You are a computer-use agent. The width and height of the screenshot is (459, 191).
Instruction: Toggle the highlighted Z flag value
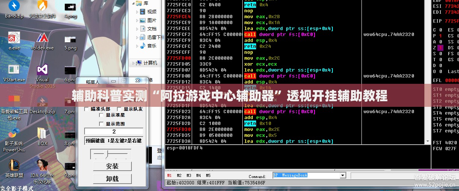coord(441,48)
